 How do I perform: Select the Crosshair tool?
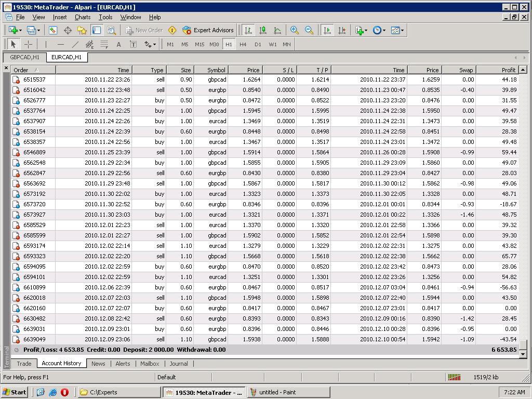(29, 44)
